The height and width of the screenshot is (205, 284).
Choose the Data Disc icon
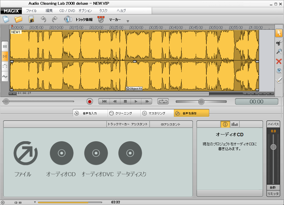tap(130, 153)
